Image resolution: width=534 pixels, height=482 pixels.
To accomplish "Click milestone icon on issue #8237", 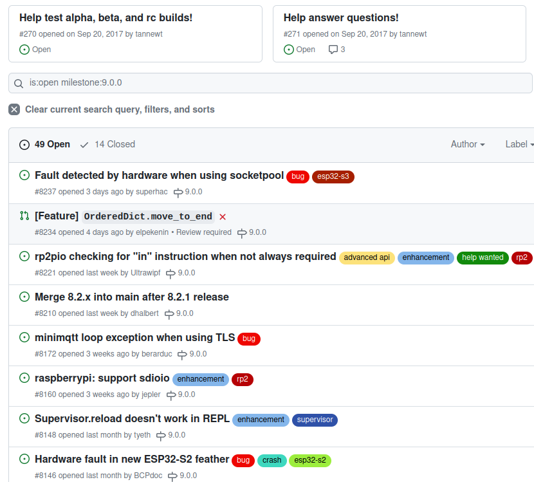I will (x=178, y=192).
